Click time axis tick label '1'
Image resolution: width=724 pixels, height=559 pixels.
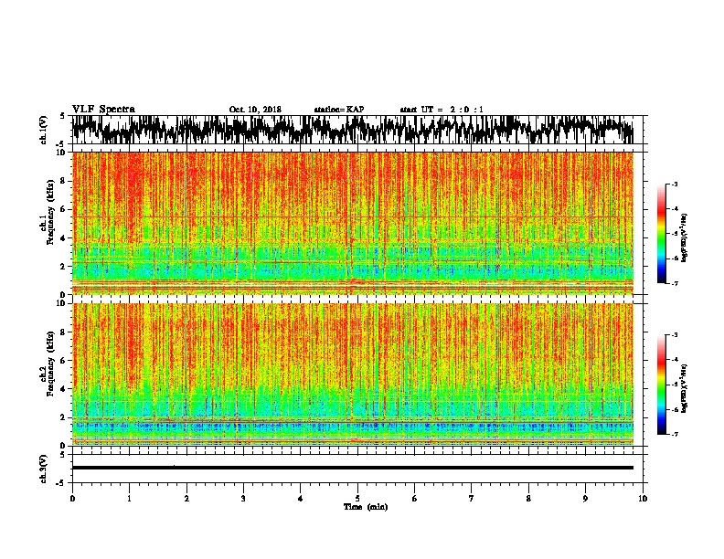point(129,499)
